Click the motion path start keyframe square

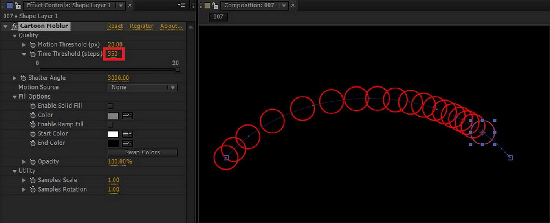pos(226,158)
